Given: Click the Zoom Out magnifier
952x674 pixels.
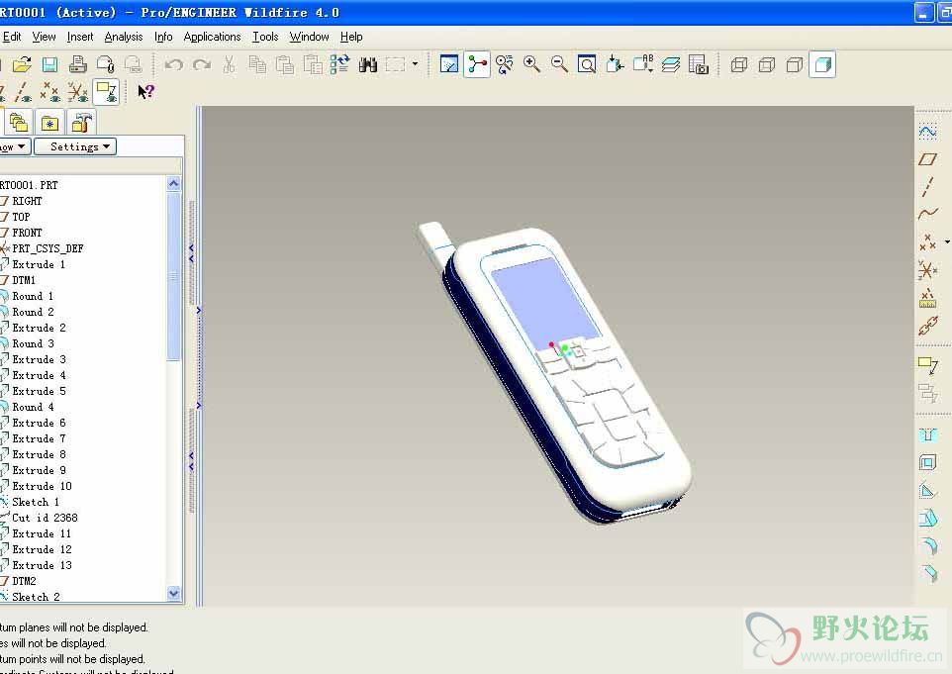Looking at the screenshot, I should point(559,64).
